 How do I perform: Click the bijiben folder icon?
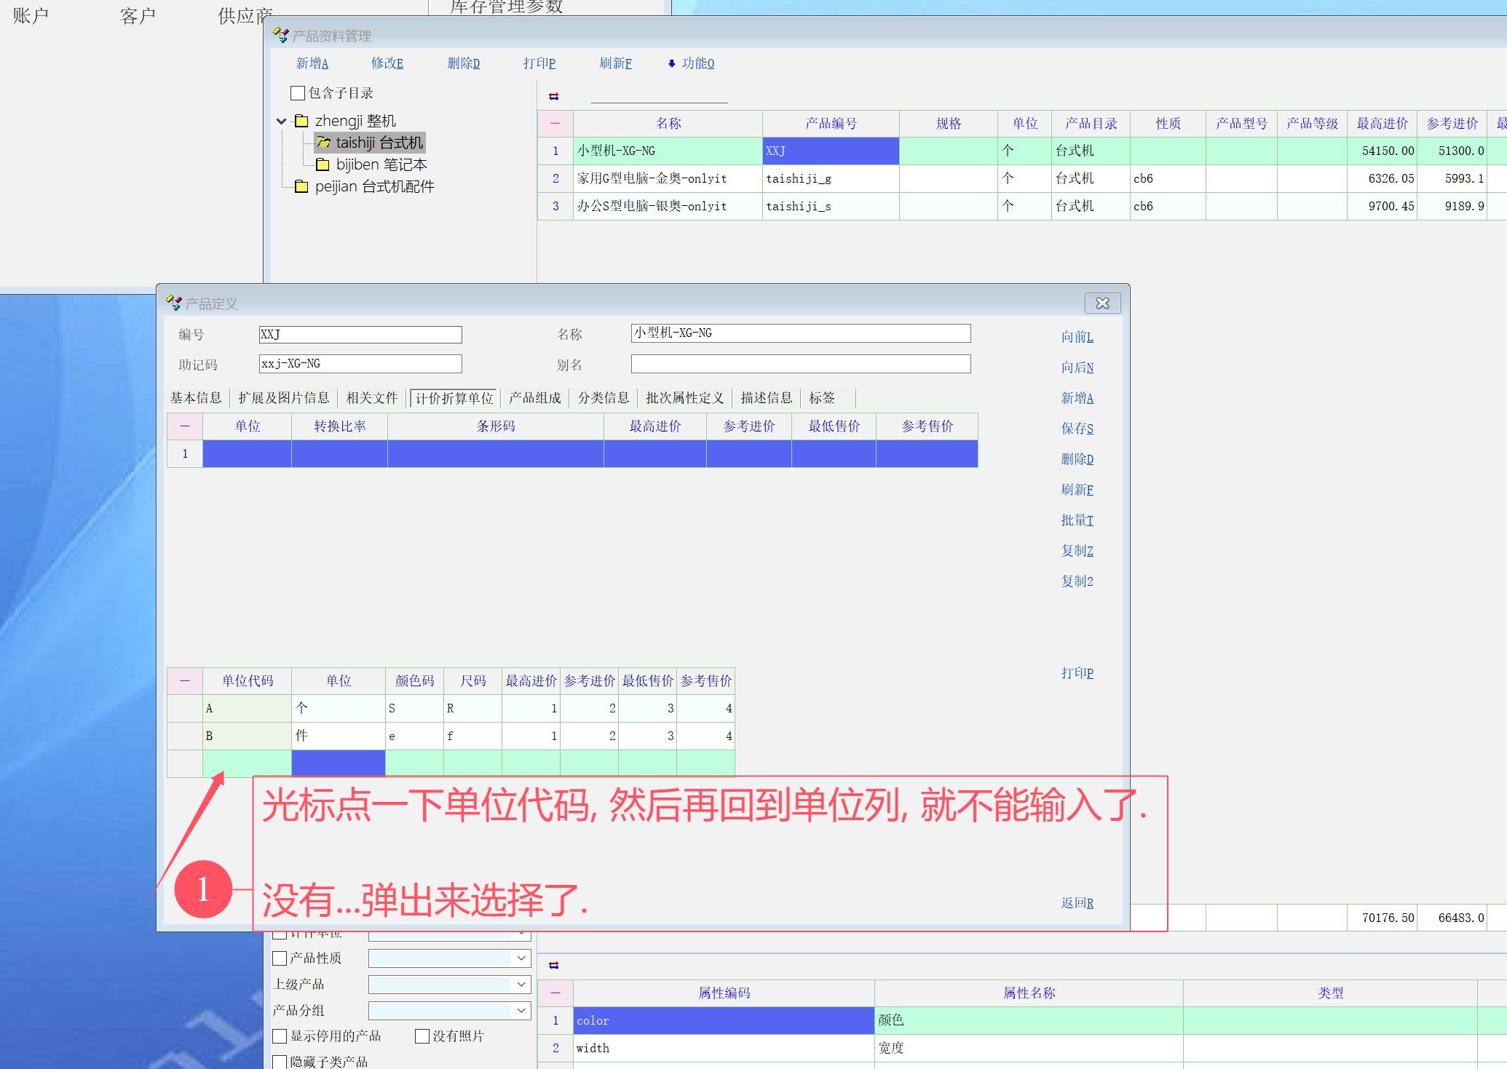pyautogui.click(x=323, y=164)
